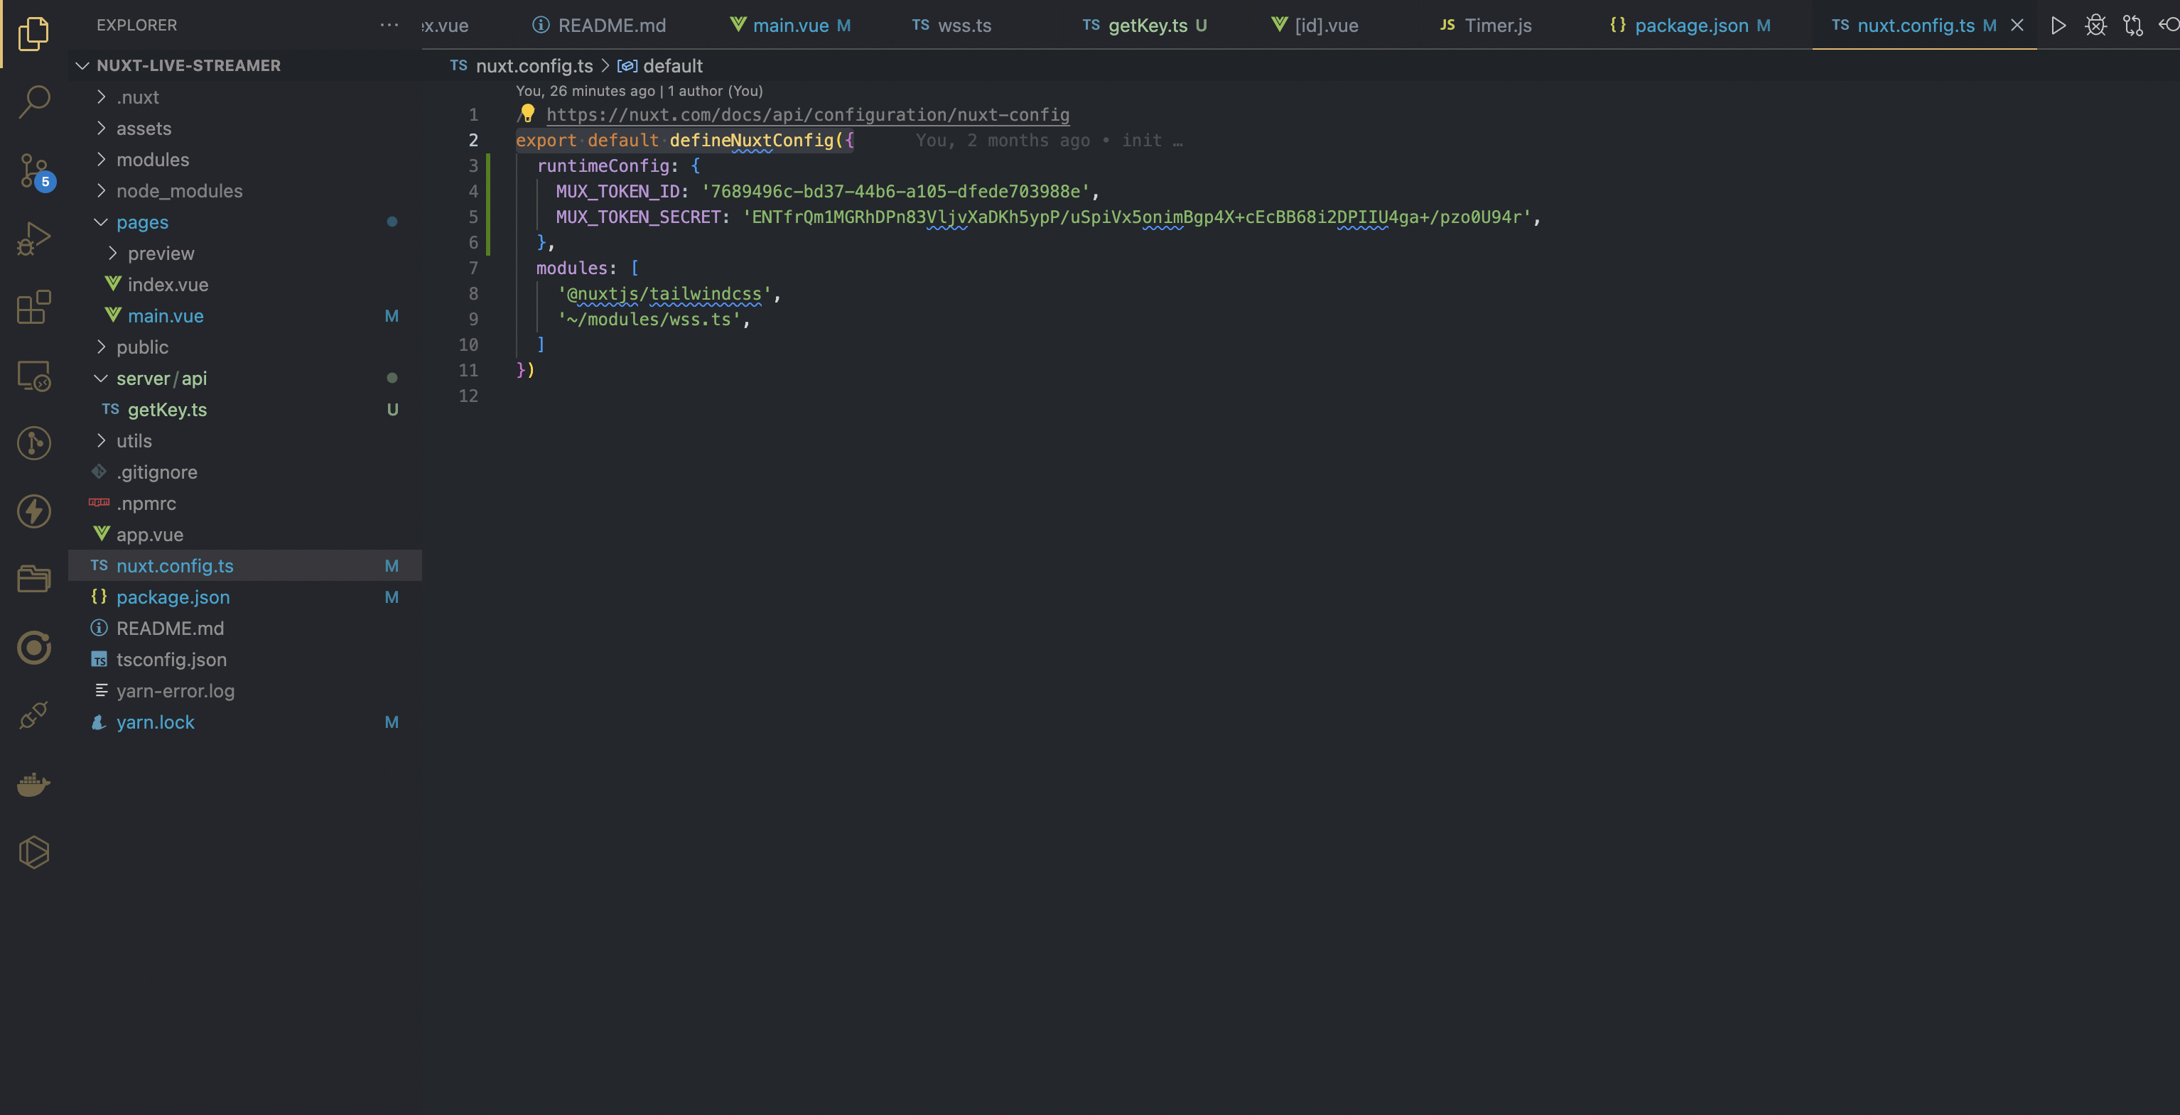Expand the assets folder

point(244,129)
